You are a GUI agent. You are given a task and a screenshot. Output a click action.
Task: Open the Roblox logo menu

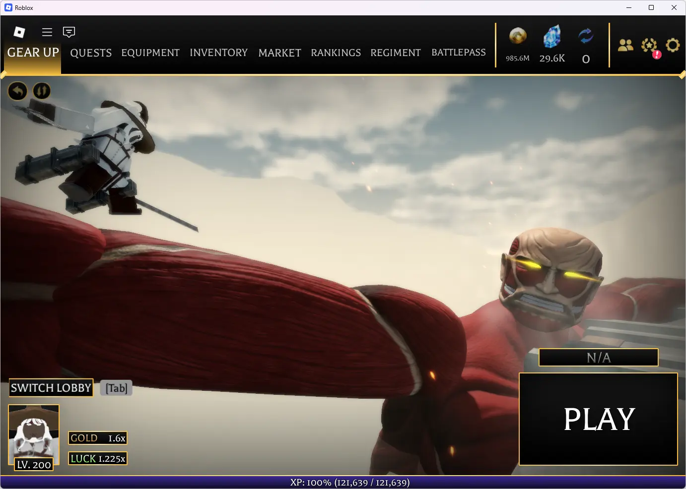(19, 32)
